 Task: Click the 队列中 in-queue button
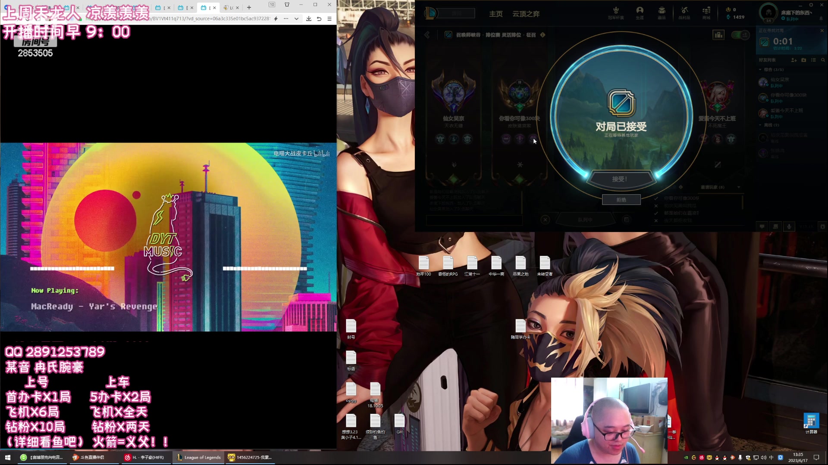point(585,220)
